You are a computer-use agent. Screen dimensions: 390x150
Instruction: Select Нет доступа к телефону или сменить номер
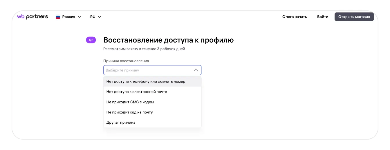(x=146, y=81)
